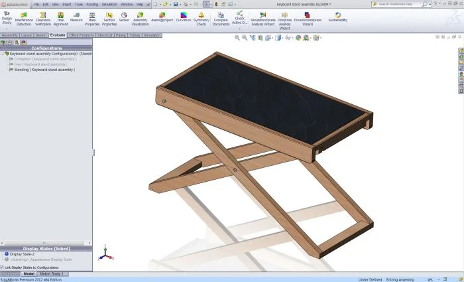Launch the Symmetry Check tool

202,18
